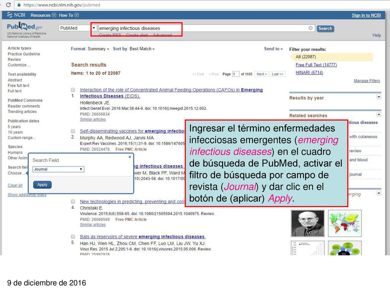Limit publication dates to 10 years
This screenshot has height=292, width=390.
coord(15,132)
